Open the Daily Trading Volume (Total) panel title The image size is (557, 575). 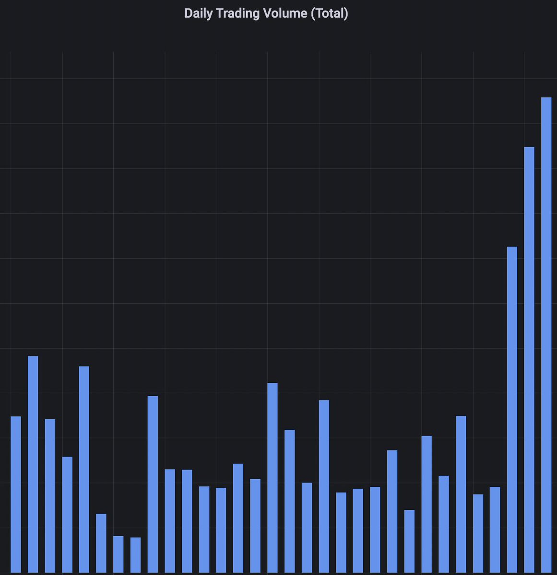[x=266, y=13]
